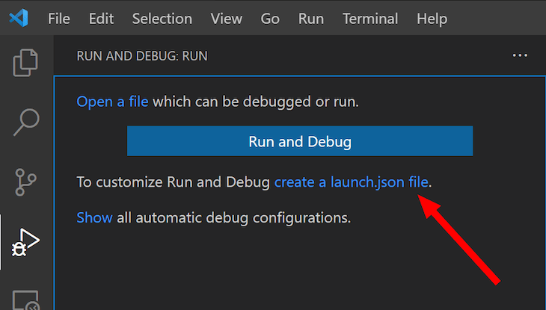Open the Go menu
This screenshot has width=546, height=310.
270,19
